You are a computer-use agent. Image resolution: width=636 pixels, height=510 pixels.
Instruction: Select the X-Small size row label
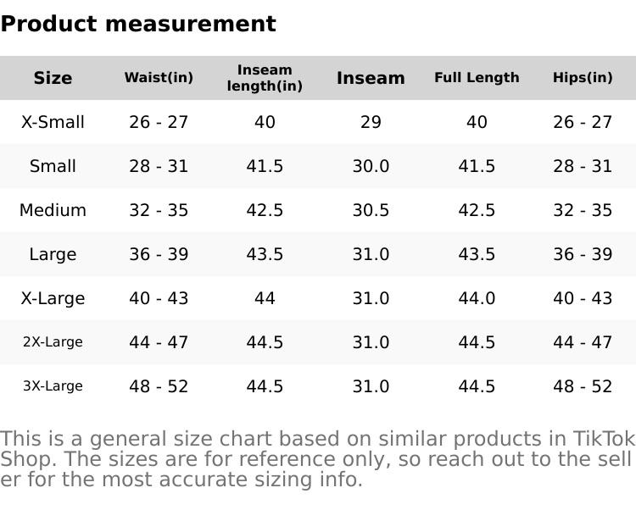pyautogui.click(x=53, y=122)
